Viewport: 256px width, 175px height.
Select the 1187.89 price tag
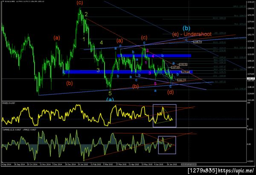point(175,67)
